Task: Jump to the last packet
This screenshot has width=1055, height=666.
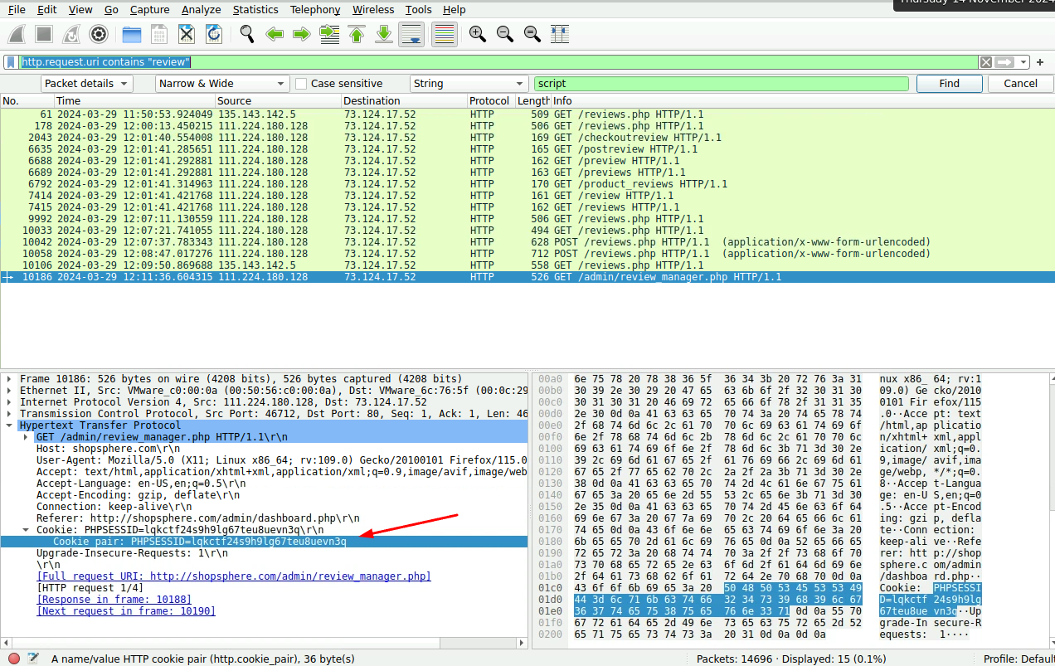Action: coord(384,34)
